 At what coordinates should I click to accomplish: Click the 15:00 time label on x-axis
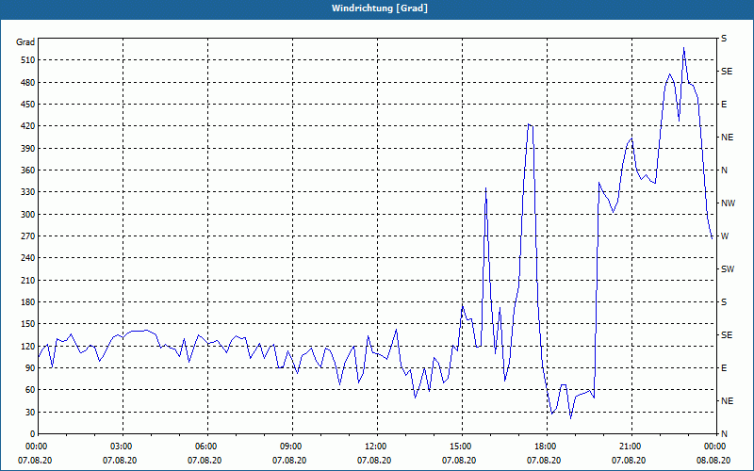pyautogui.click(x=461, y=447)
